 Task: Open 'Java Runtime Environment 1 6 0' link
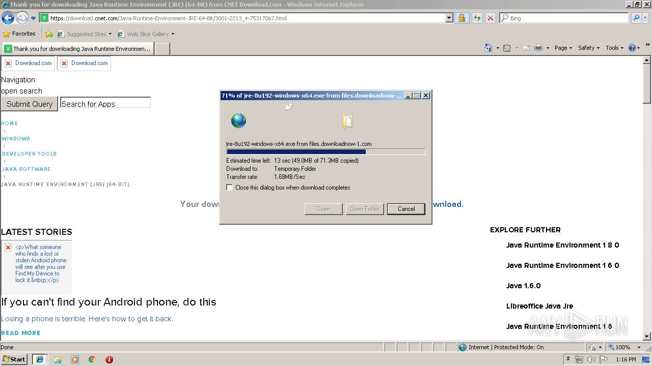562,265
